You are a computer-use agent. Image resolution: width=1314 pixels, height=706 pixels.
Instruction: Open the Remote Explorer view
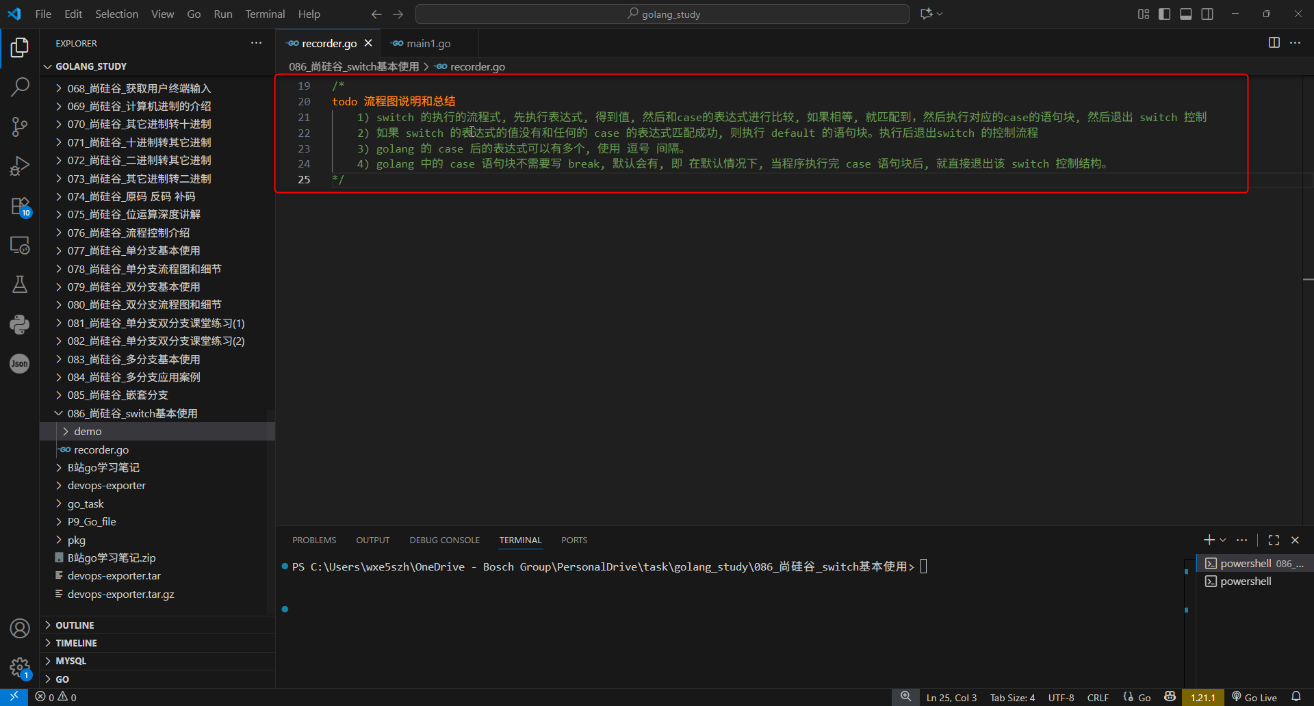point(20,245)
